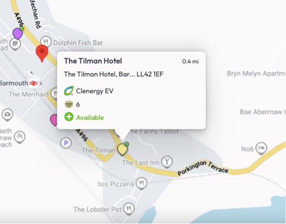The image size is (286, 224).
Task: Click the camera attraction icon
Action: 7,115
